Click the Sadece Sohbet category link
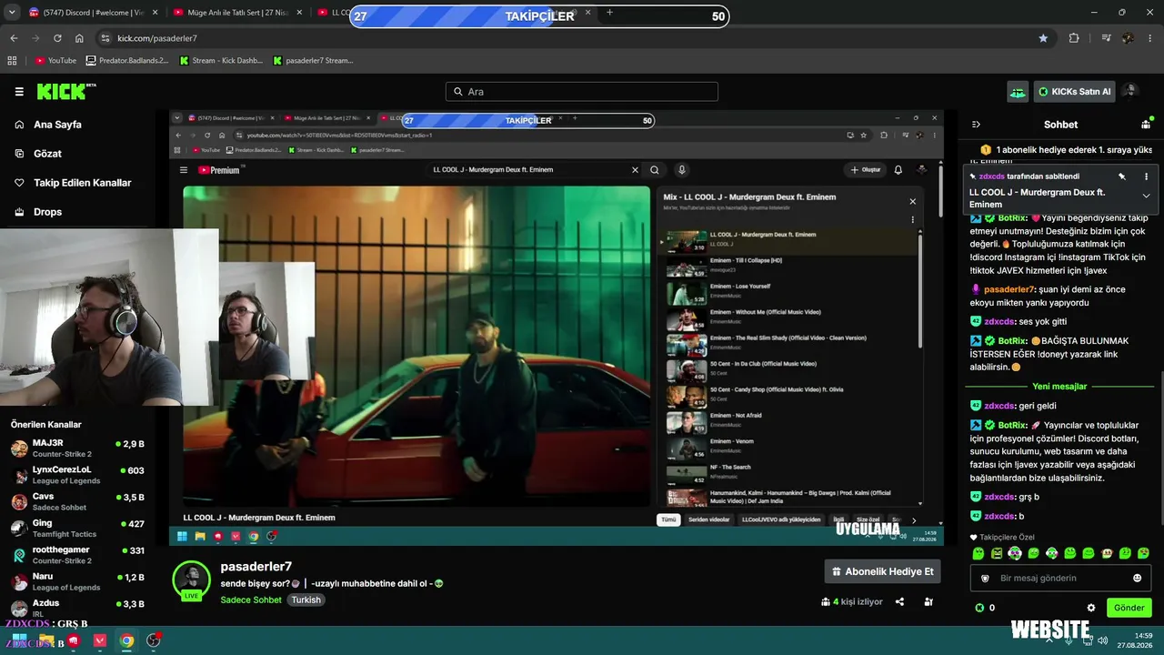Screen dimensions: 1164x655 click(251, 600)
